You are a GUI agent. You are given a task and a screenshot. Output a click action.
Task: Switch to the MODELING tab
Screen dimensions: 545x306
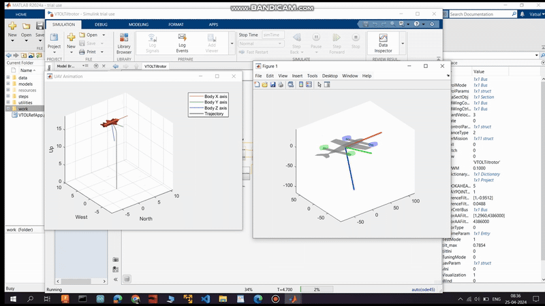point(138,24)
